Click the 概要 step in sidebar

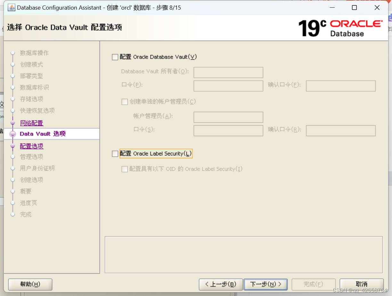(x=26, y=191)
